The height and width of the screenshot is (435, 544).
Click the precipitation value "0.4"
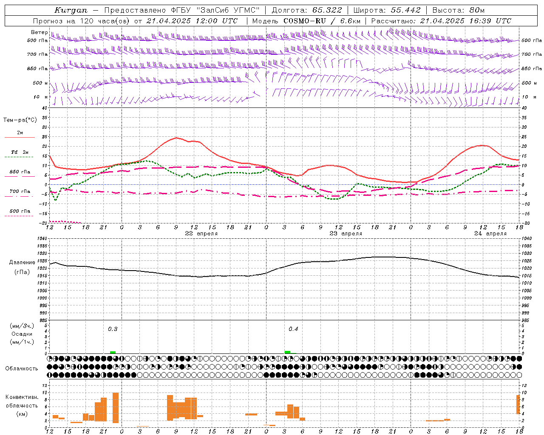pos(293,329)
